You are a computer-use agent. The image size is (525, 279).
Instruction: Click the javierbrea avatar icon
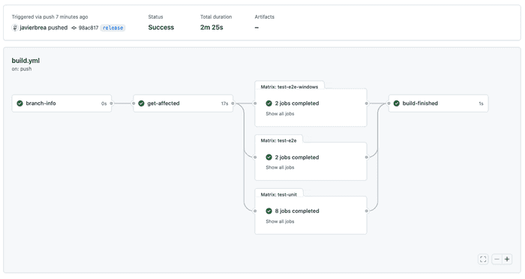click(15, 28)
